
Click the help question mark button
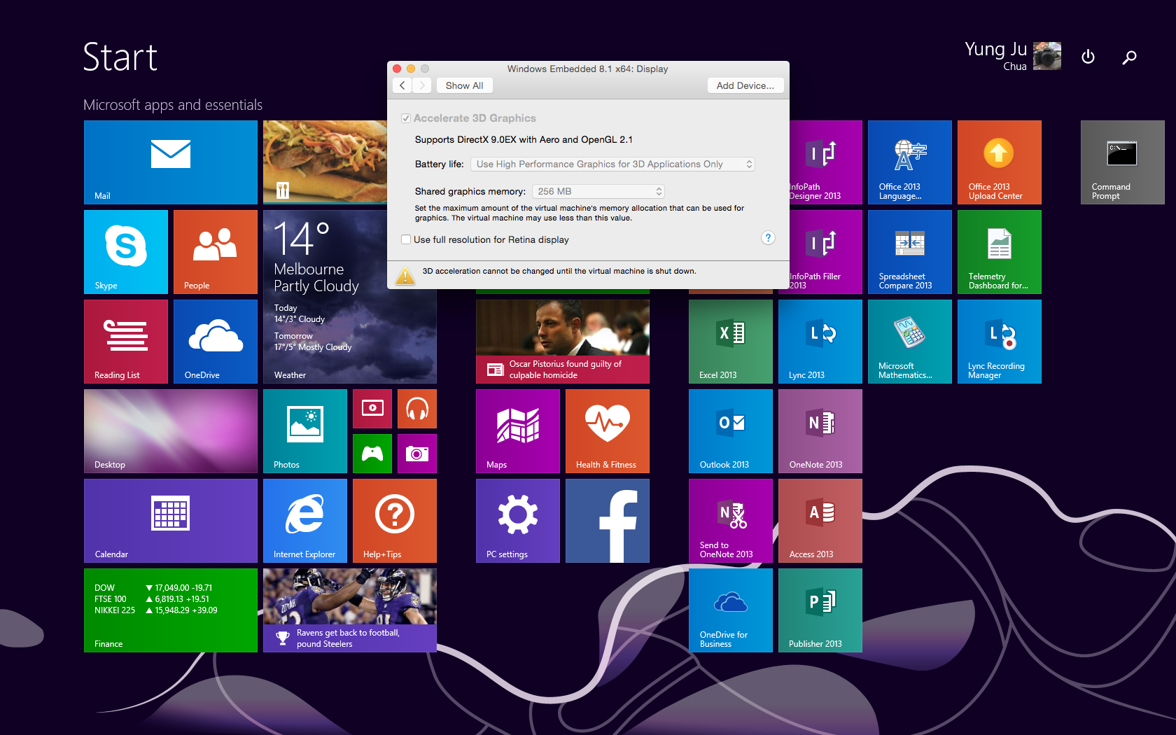pyautogui.click(x=768, y=238)
